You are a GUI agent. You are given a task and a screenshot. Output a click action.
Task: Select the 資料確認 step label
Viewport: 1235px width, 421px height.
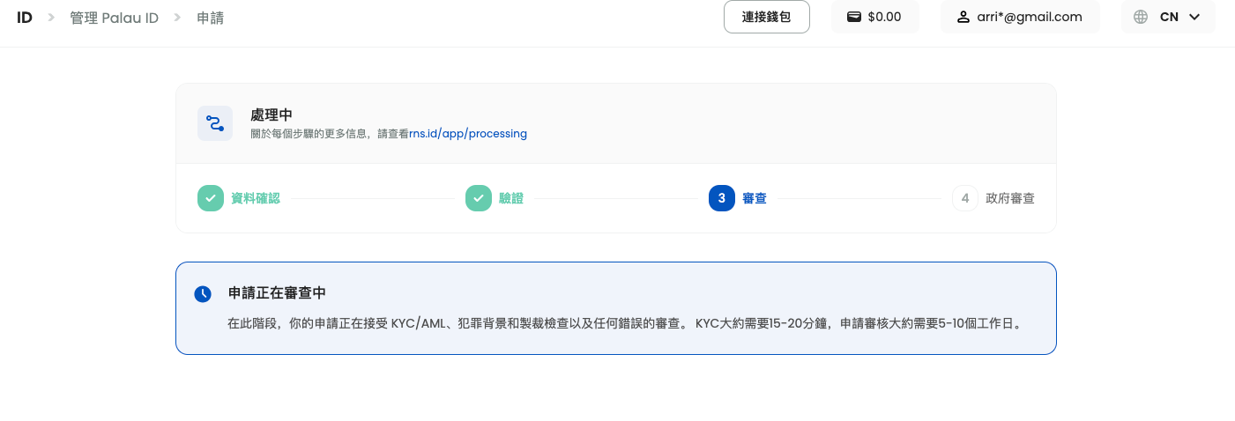(x=256, y=198)
